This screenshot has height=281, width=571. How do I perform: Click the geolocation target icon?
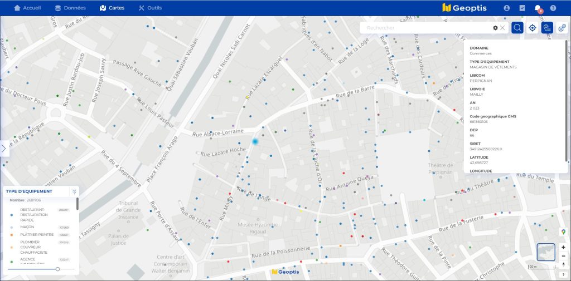pyautogui.click(x=533, y=28)
